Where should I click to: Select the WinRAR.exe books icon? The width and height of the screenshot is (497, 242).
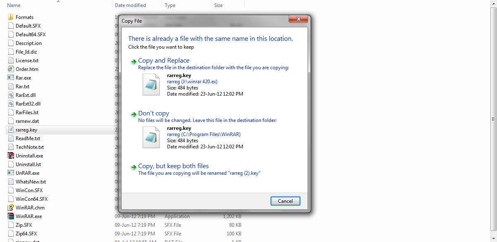tap(11, 216)
